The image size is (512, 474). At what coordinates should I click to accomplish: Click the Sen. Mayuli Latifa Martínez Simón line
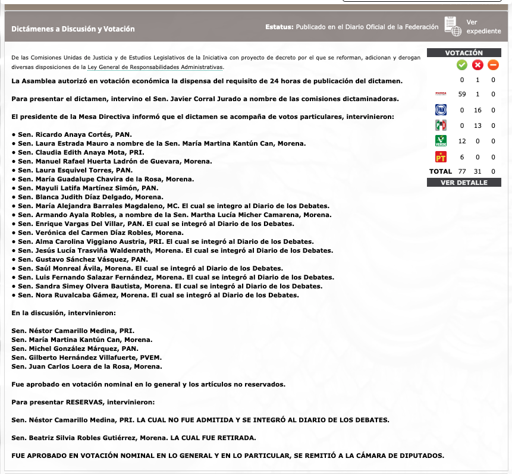(85, 188)
